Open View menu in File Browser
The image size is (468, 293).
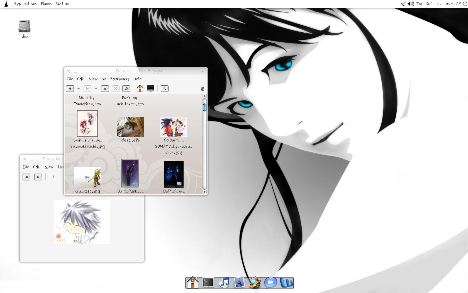pyautogui.click(x=93, y=79)
